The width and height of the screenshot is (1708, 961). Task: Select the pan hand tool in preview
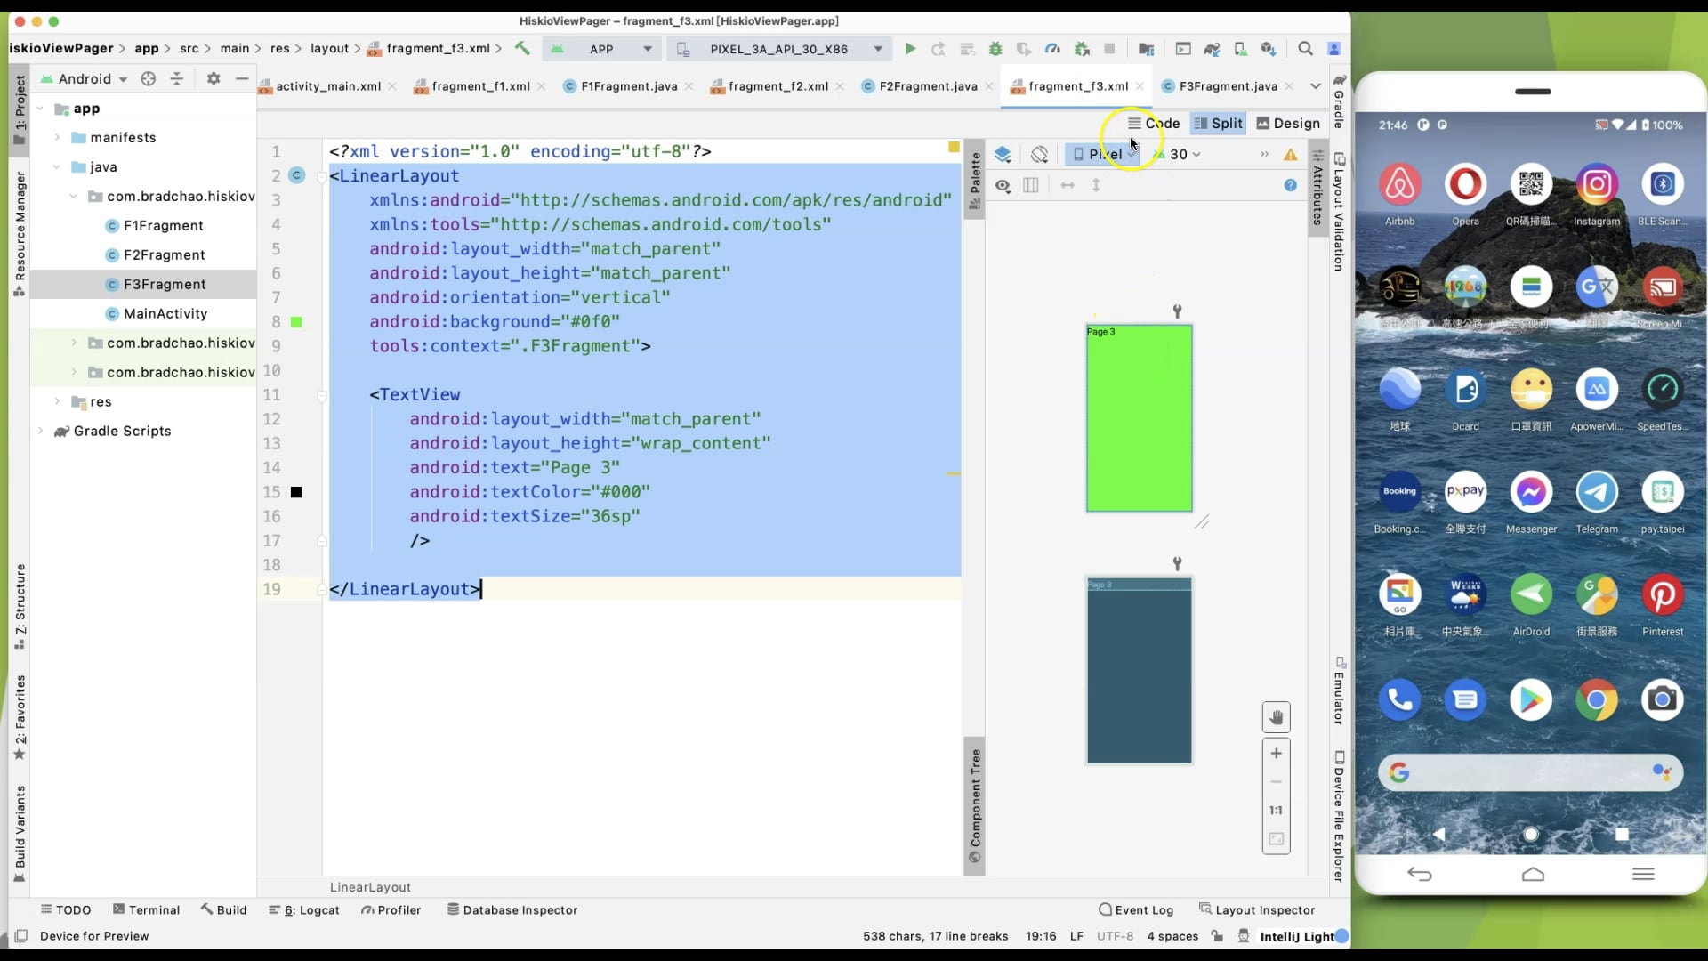coord(1276,717)
